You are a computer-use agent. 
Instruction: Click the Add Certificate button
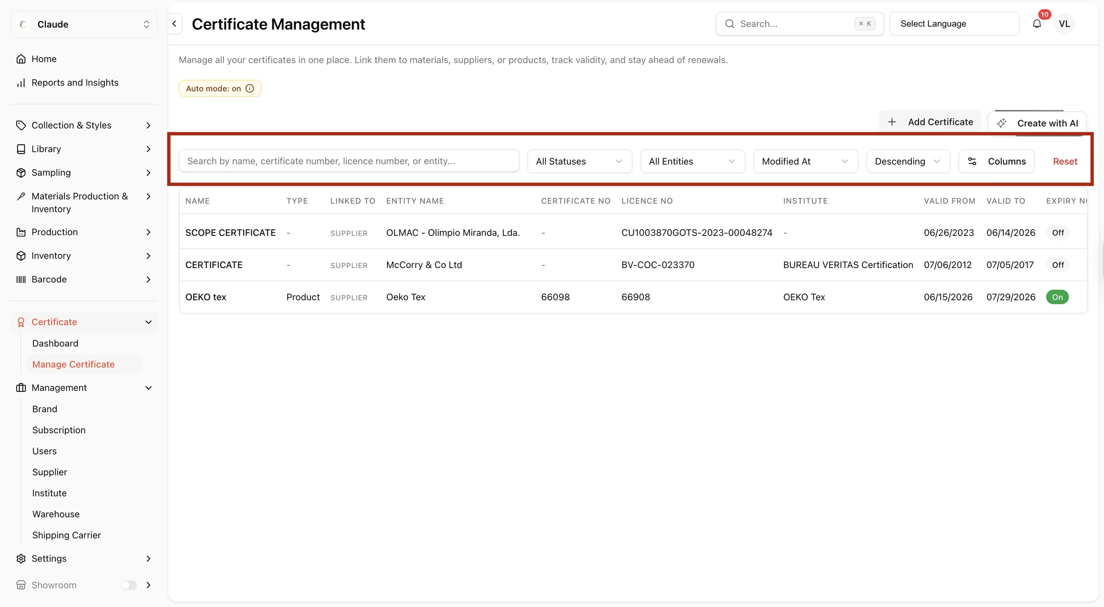tap(930, 122)
